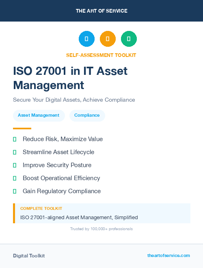The height and width of the screenshot is (268, 203).
Task: Click the Streamline Asset Lifecycle text
Action: point(58,152)
